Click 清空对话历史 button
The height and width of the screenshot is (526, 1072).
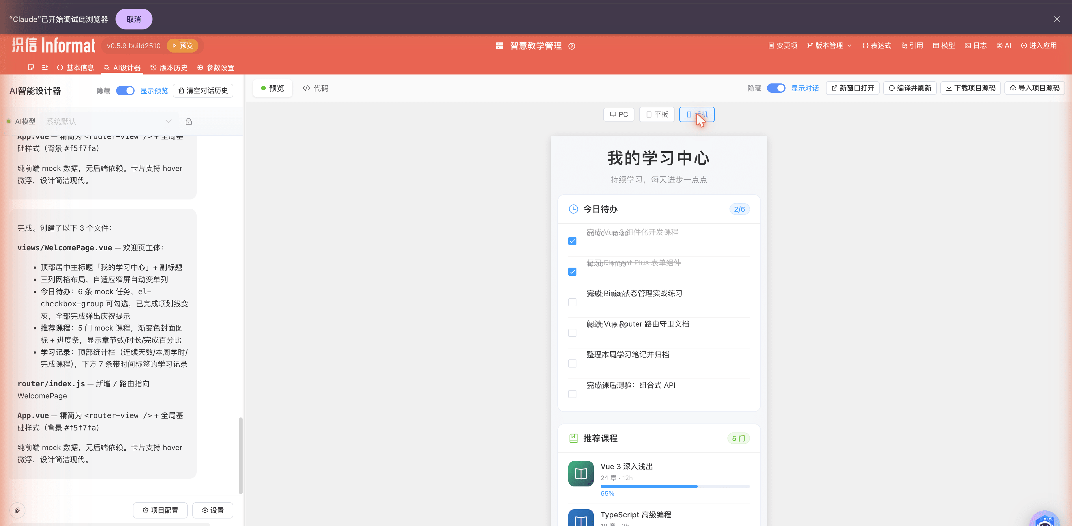pyautogui.click(x=203, y=91)
